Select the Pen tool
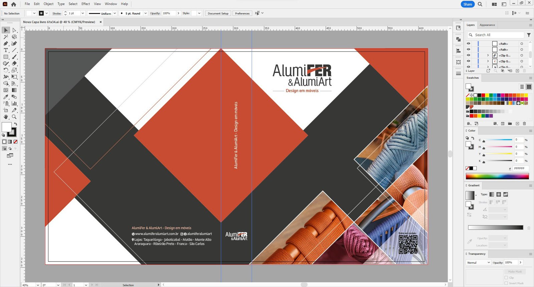The height and width of the screenshot is (287, 534). pyautogui.click(x=6, y=44)
